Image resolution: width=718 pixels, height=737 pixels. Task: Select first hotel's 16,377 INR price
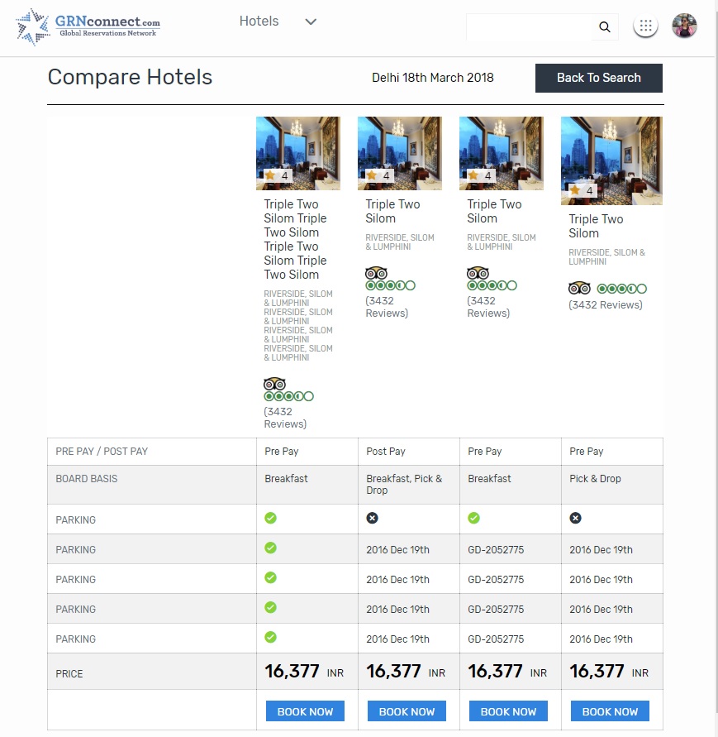[304, 671]
